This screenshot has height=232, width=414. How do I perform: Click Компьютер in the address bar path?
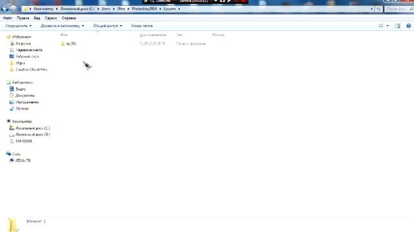tap(43, 8)
